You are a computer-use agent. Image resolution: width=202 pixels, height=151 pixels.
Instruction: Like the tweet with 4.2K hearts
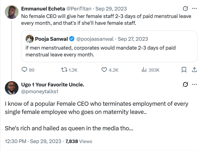pos(104,70)
